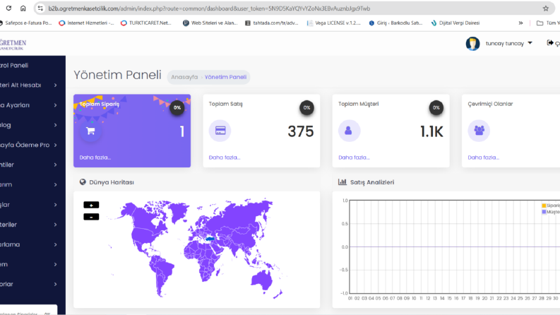The image size is (560, 315).
Task: Click highlighted Turkey on the world map
Action: 210,239
